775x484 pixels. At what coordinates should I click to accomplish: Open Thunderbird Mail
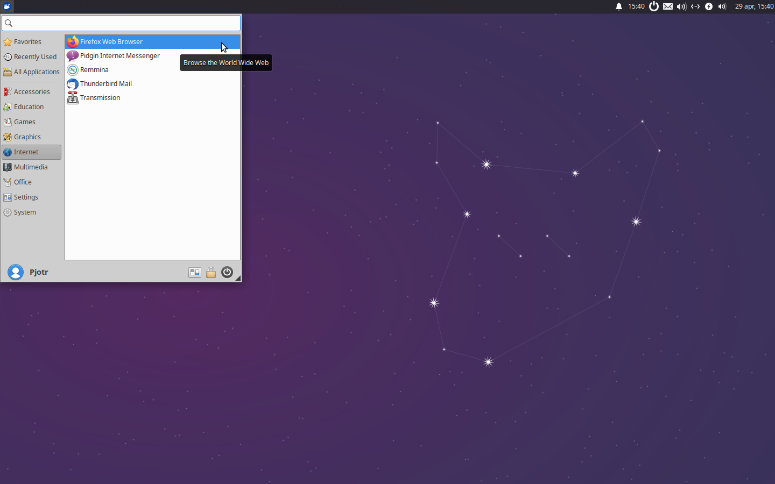coord(106,83)
